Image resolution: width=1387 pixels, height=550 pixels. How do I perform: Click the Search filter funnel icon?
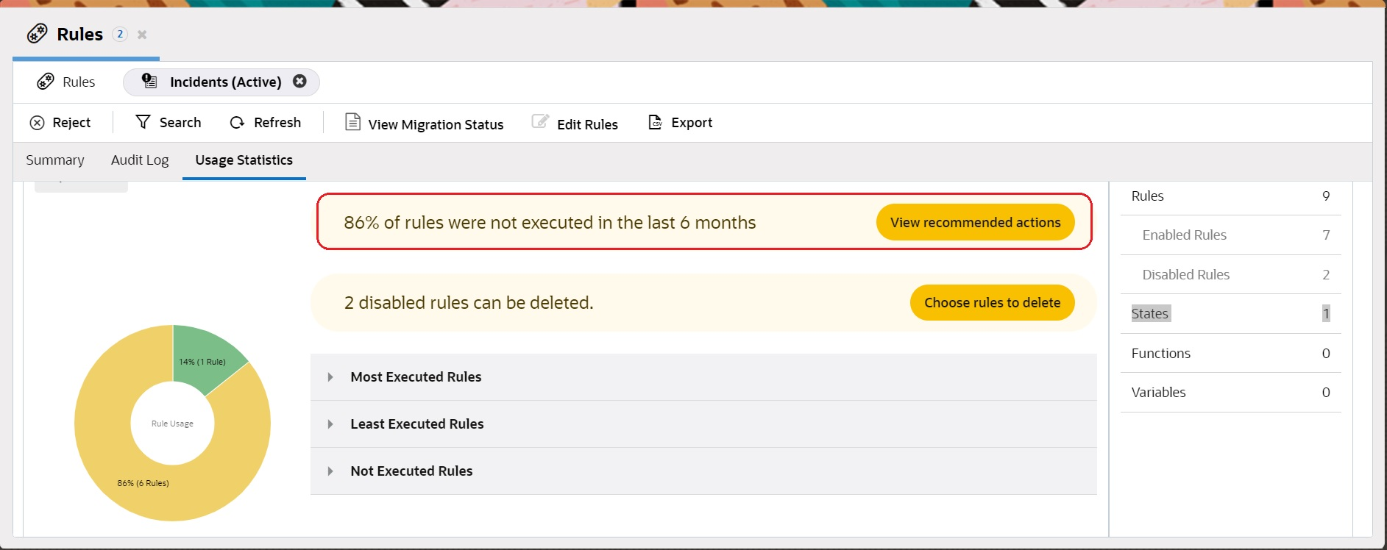143,122
